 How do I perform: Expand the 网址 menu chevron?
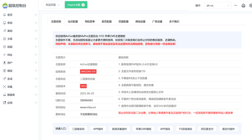(x=36, y=55)
